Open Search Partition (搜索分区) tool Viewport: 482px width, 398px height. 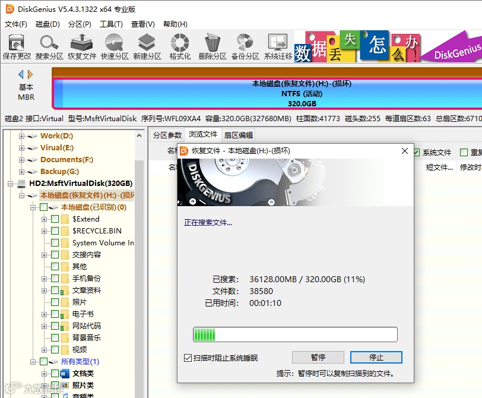49,47
